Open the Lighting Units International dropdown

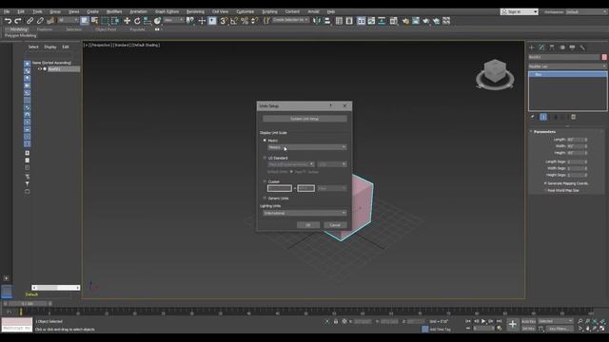point(304,213)
